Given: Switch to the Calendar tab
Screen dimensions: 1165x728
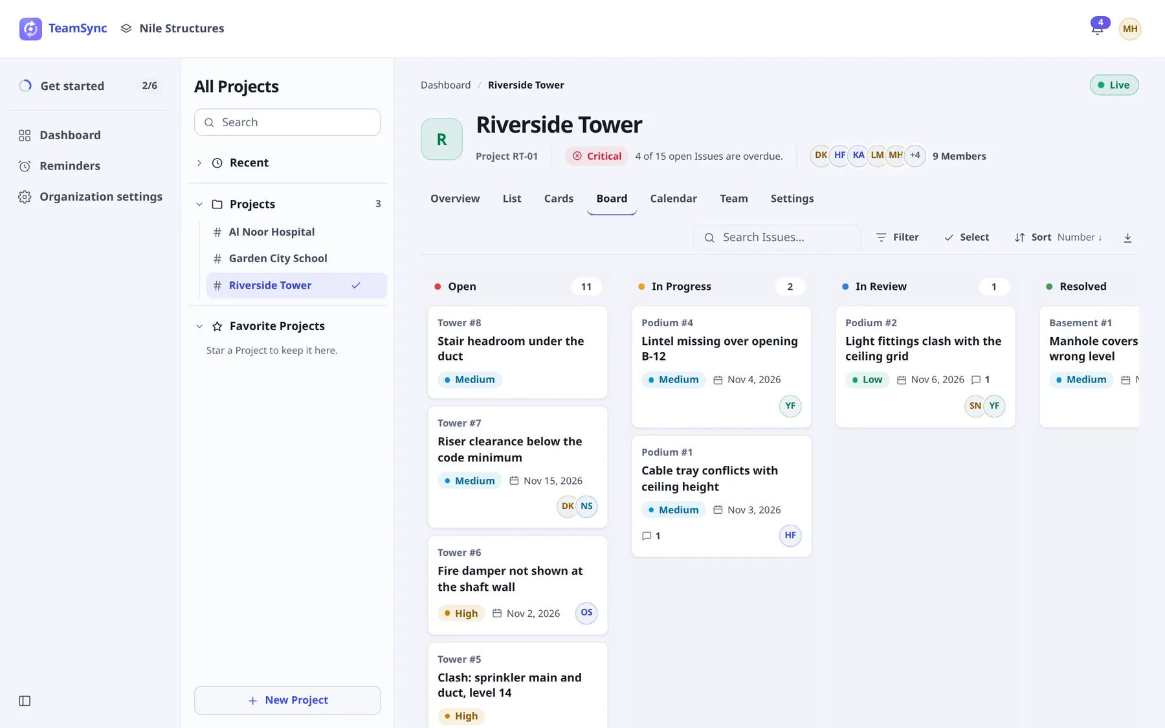Looking at the screenshot, I should click(x=673, y=199).
